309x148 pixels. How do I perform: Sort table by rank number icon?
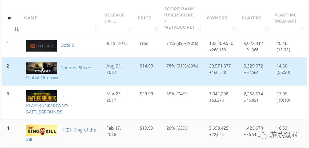coord(17,29)
